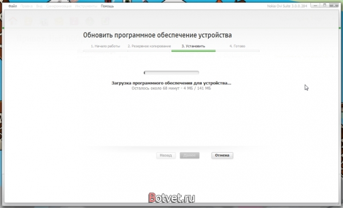Open the Правка menu
The width and height of the screenshot is (343, 208).
pos(26,6)
